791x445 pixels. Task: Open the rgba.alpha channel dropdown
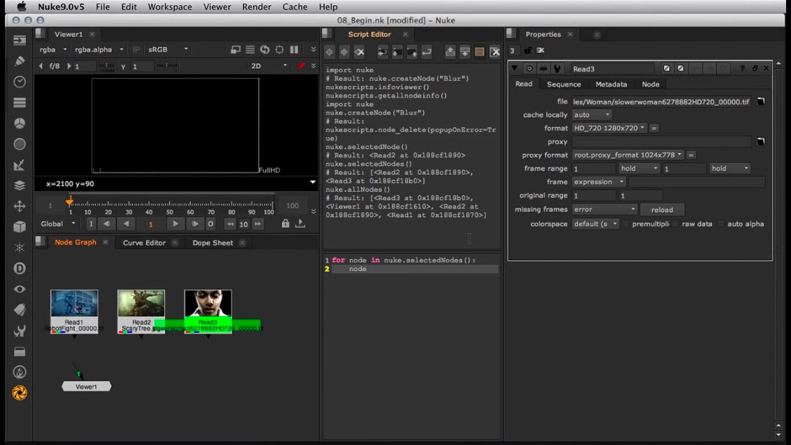tap(99, 50)
